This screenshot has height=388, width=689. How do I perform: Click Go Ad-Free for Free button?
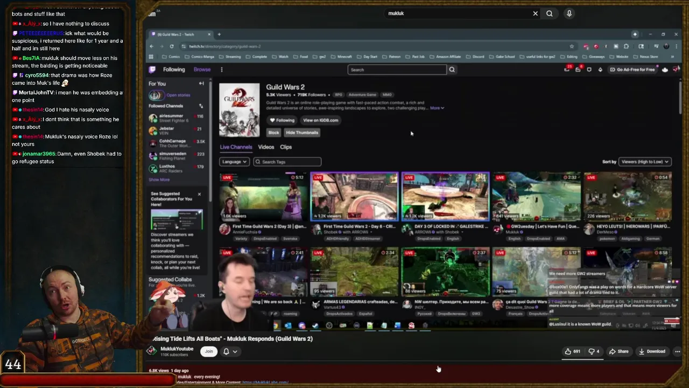(x=632, y=70)
